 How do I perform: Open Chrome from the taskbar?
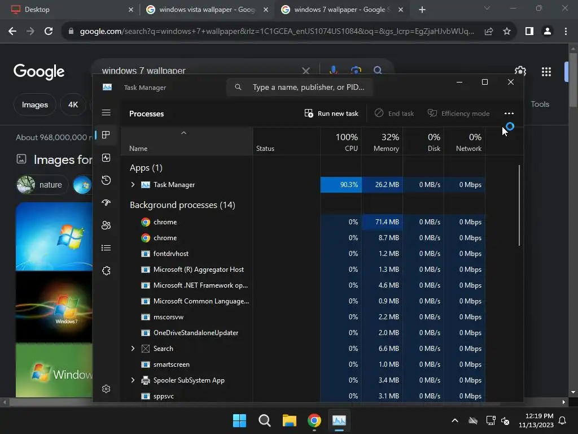coord(314,420)
